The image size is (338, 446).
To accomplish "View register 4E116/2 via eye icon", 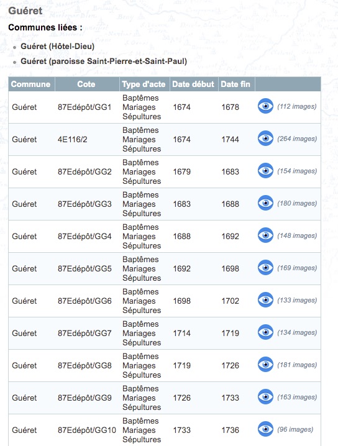I will [265, 139].
